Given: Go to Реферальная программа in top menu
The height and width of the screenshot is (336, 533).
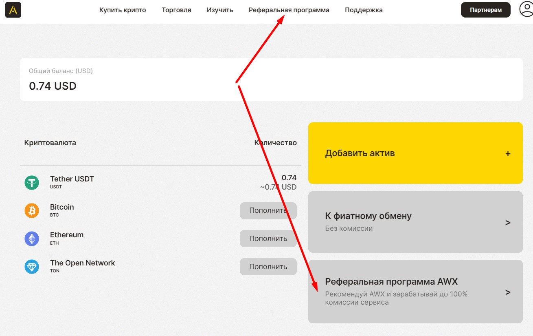Looking at the screenshot, I should point(289,10).
